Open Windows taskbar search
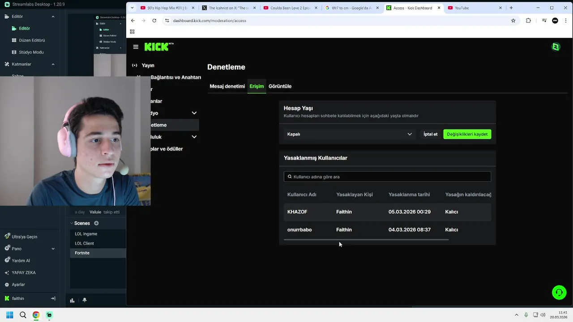 coord(23,315)
